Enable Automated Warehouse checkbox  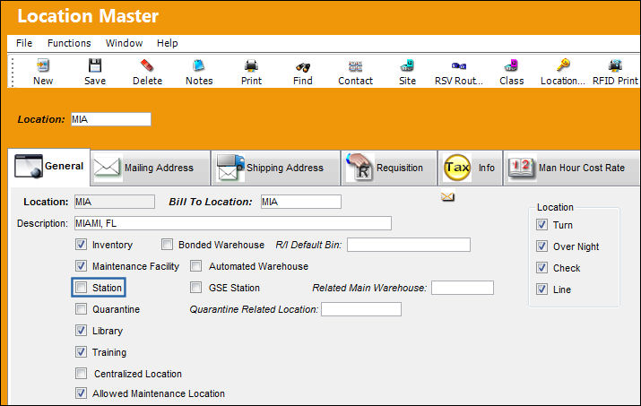pyautogui.click(x=195, y=266)
